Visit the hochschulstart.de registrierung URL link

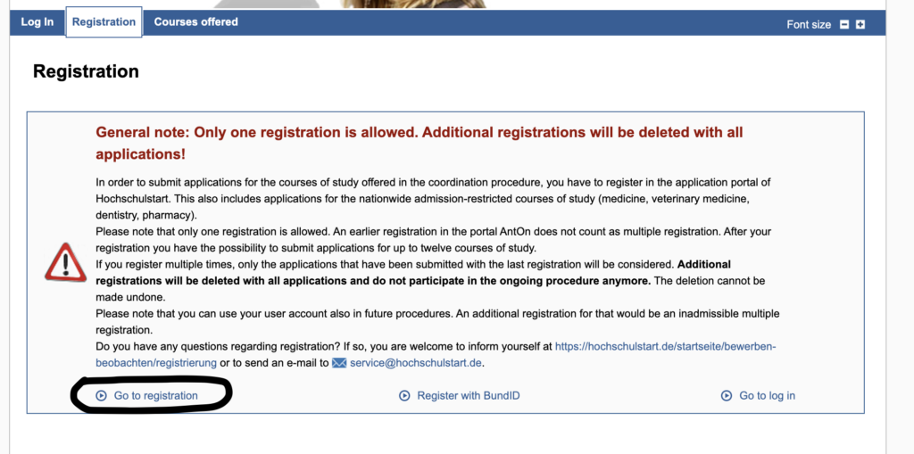coord(665,346)
